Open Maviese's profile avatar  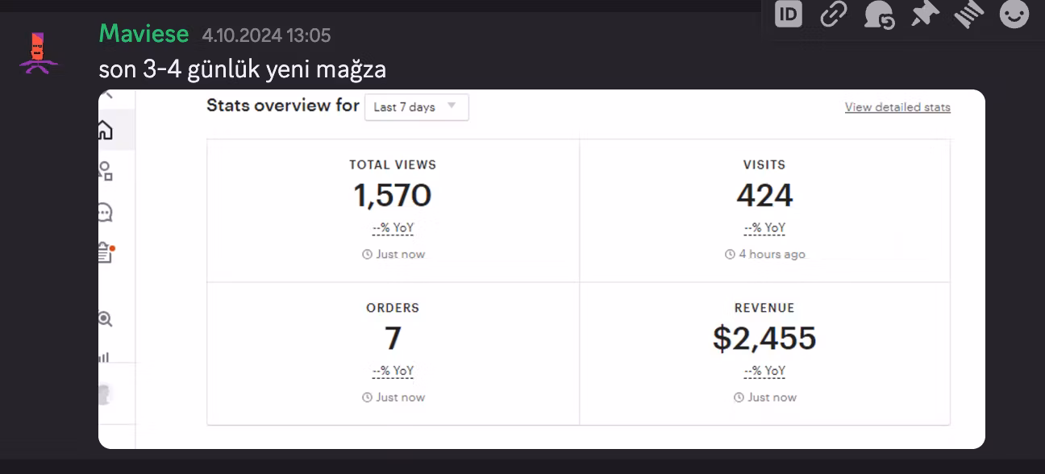(x=38, y=53)
